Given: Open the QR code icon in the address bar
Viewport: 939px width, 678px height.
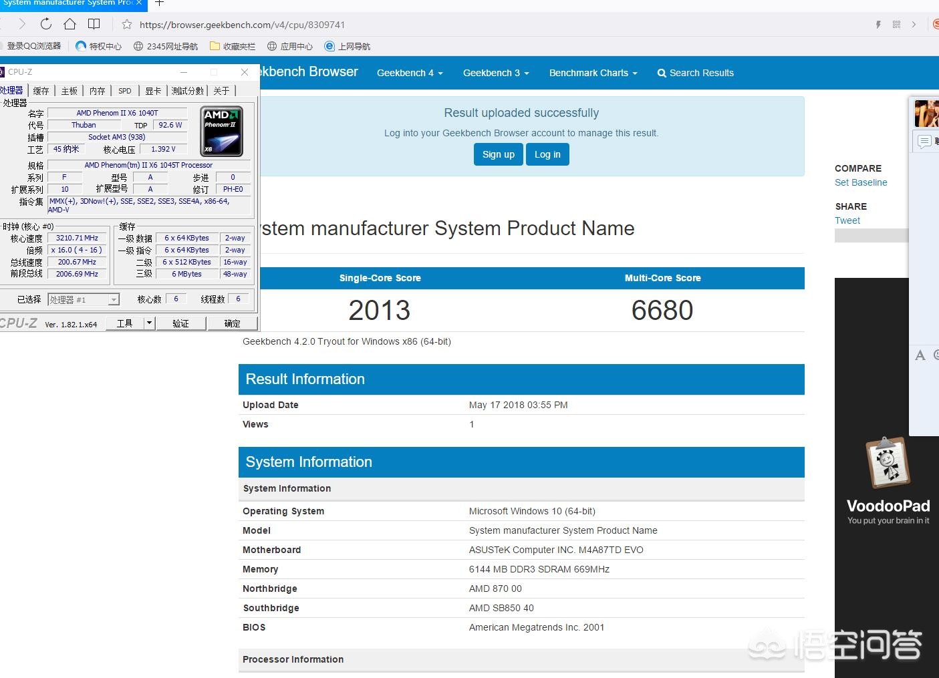Looking at the screenshot, I should (896, 25).
